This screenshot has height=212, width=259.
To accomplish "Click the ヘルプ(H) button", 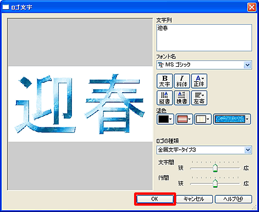I will [233, 199].
